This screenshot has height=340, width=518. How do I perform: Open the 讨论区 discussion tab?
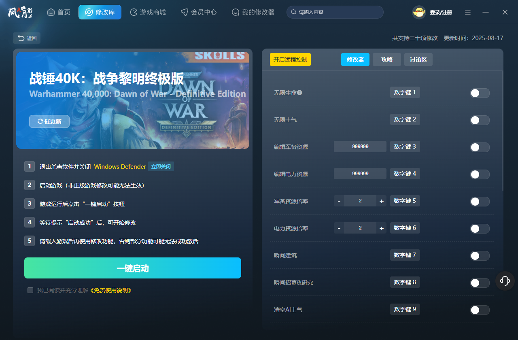click(418, 59)
